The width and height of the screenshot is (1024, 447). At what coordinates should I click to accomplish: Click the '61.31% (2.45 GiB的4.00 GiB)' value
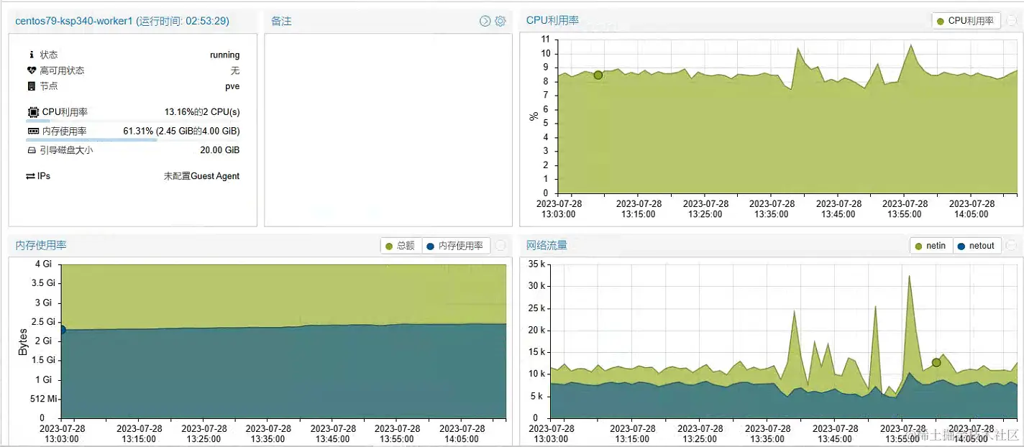181,131
